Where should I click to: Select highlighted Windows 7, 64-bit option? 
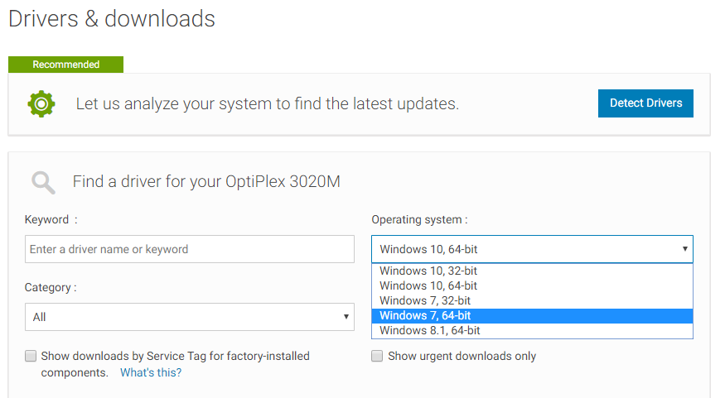pyautogui.click(x=532, y=316)
